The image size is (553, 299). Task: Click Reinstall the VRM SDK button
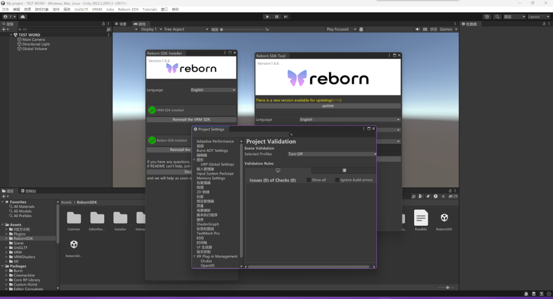tap(191, 120)
